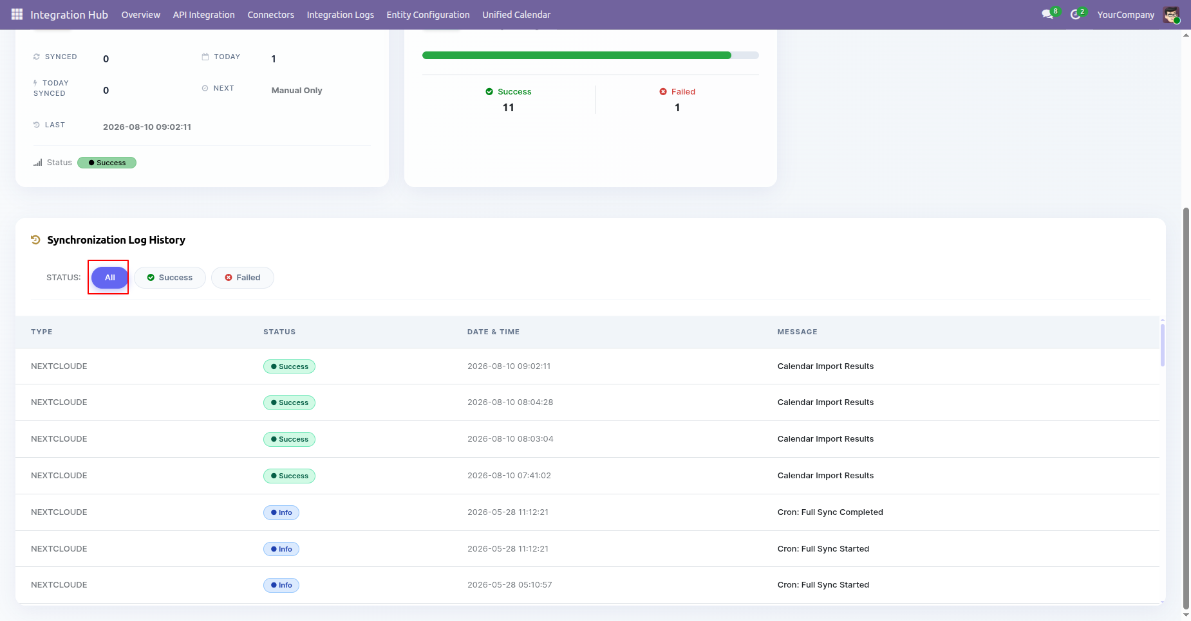Viewport: 1191px width, 621px height.
Task: Open the 09:02:11 Calendar Import Results row
Action: [587, 366]
